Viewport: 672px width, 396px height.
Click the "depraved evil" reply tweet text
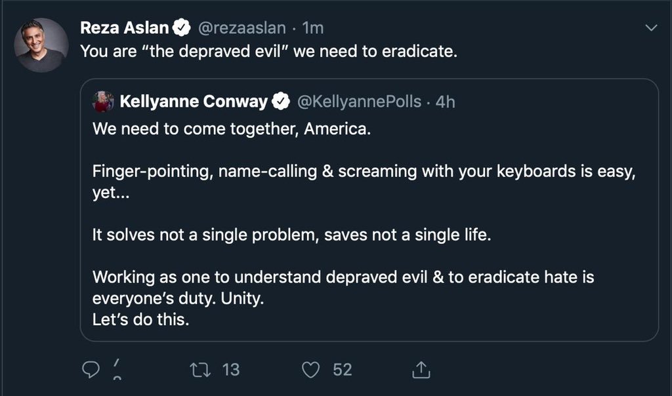[268, 51]
